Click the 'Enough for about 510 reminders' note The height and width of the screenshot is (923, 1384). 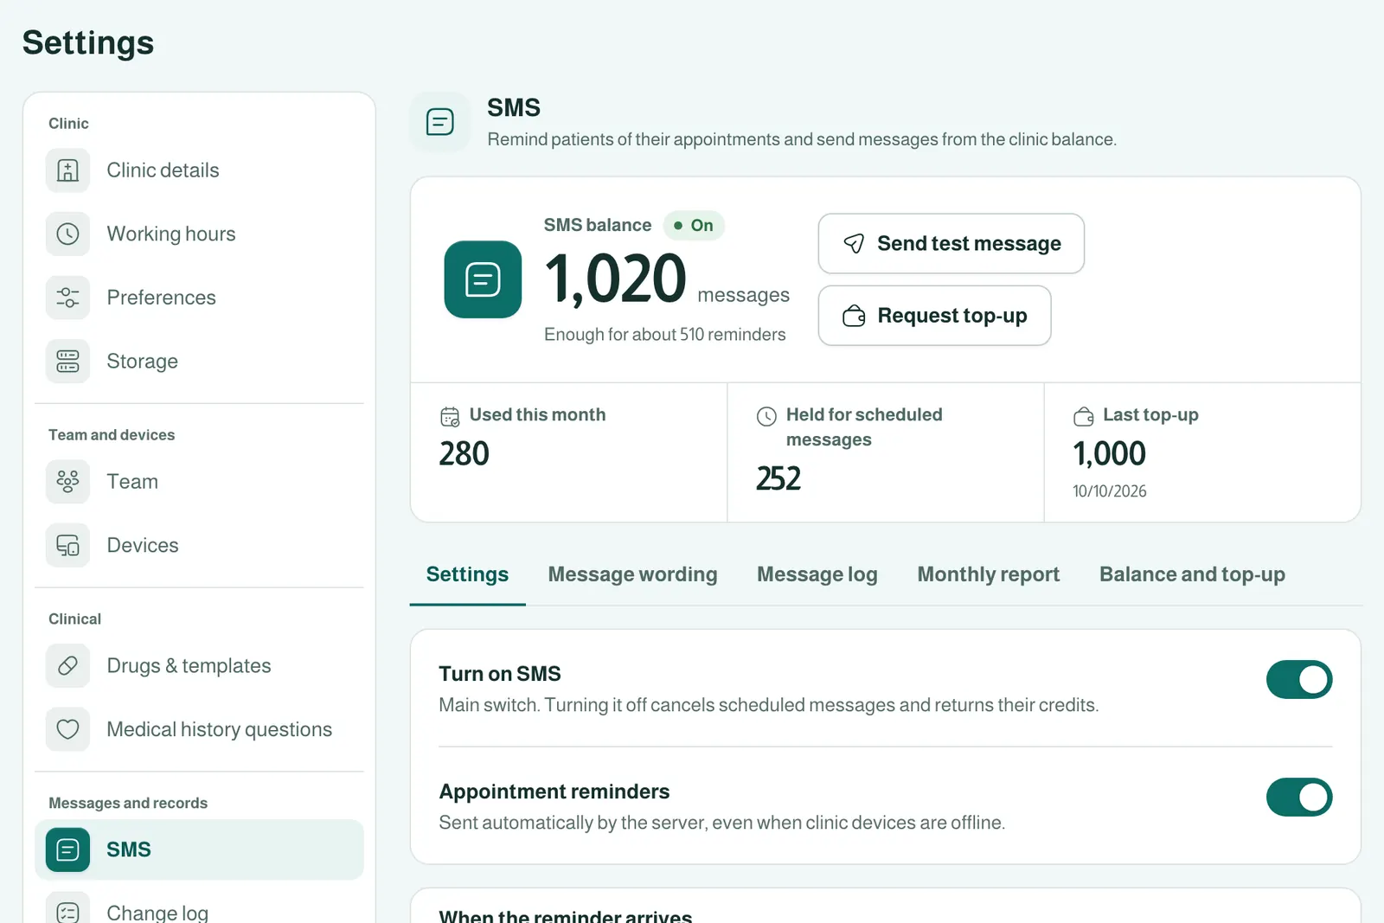[665, 335]
